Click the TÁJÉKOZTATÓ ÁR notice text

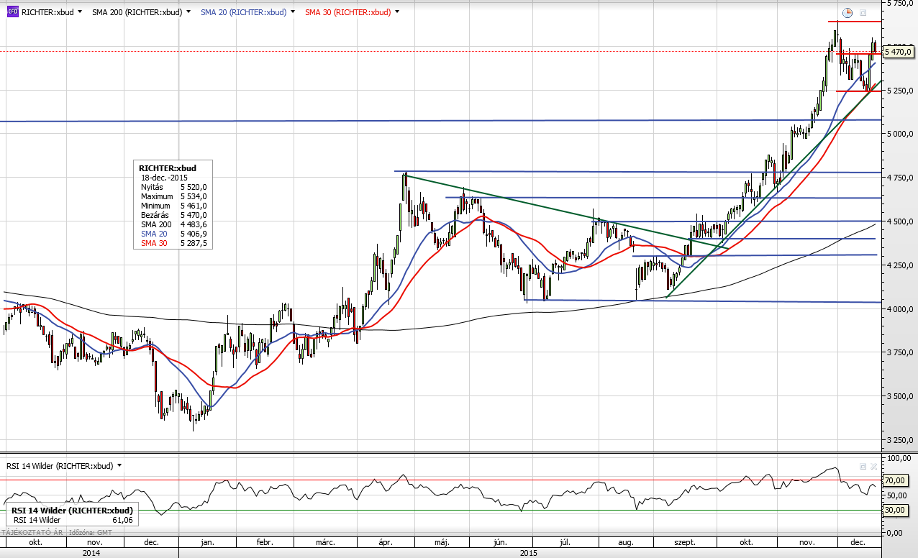32,532
